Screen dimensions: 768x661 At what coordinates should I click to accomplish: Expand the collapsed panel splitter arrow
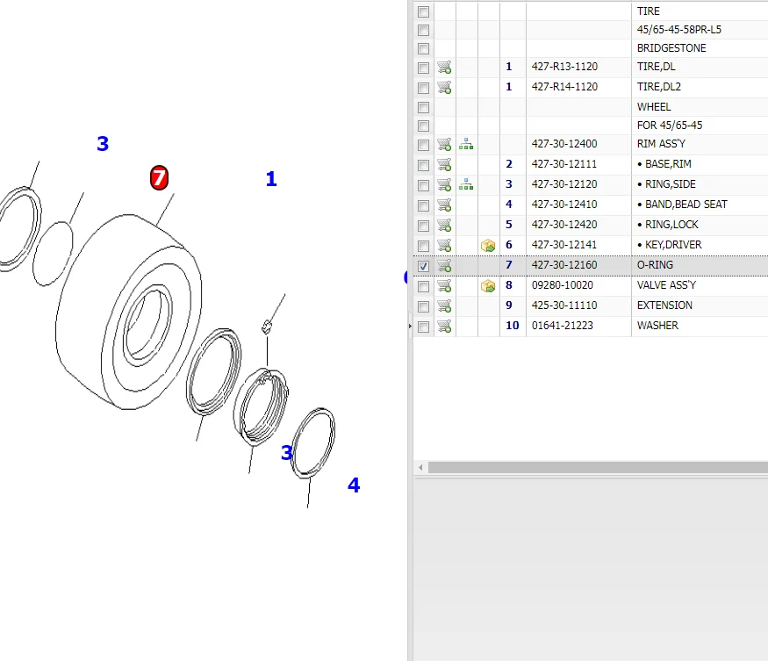tap(410, 326)
